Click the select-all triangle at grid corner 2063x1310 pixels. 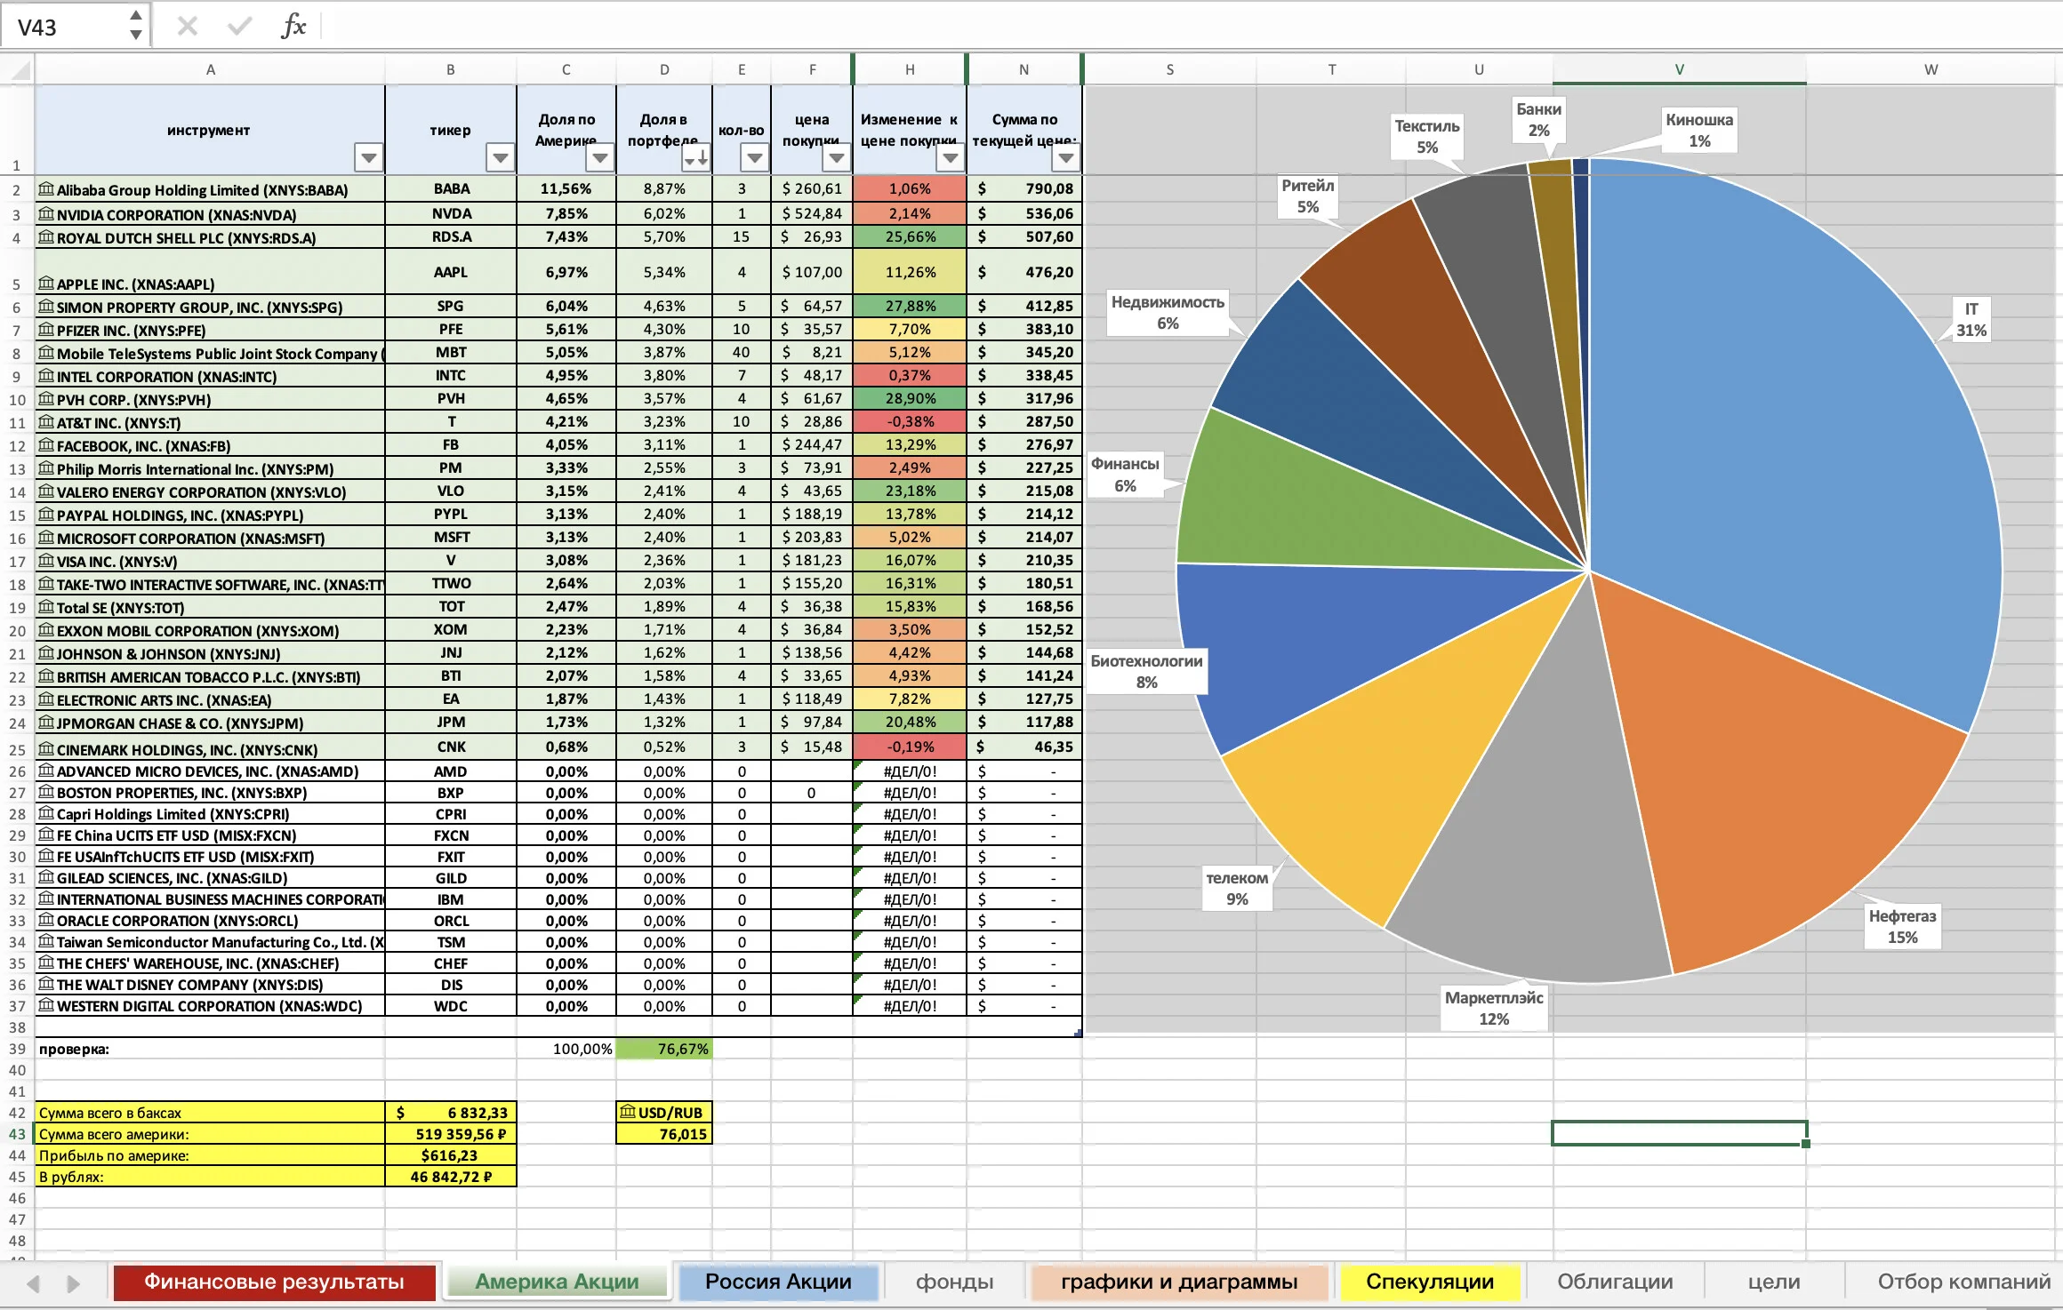[x=20, y=69]
